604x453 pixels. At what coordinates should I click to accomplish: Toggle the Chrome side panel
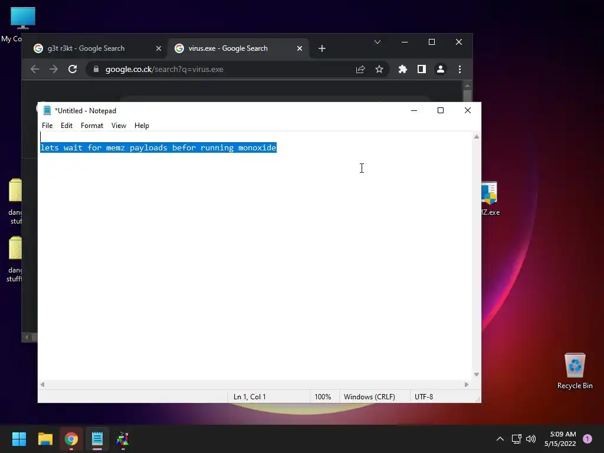coord(421,70)
